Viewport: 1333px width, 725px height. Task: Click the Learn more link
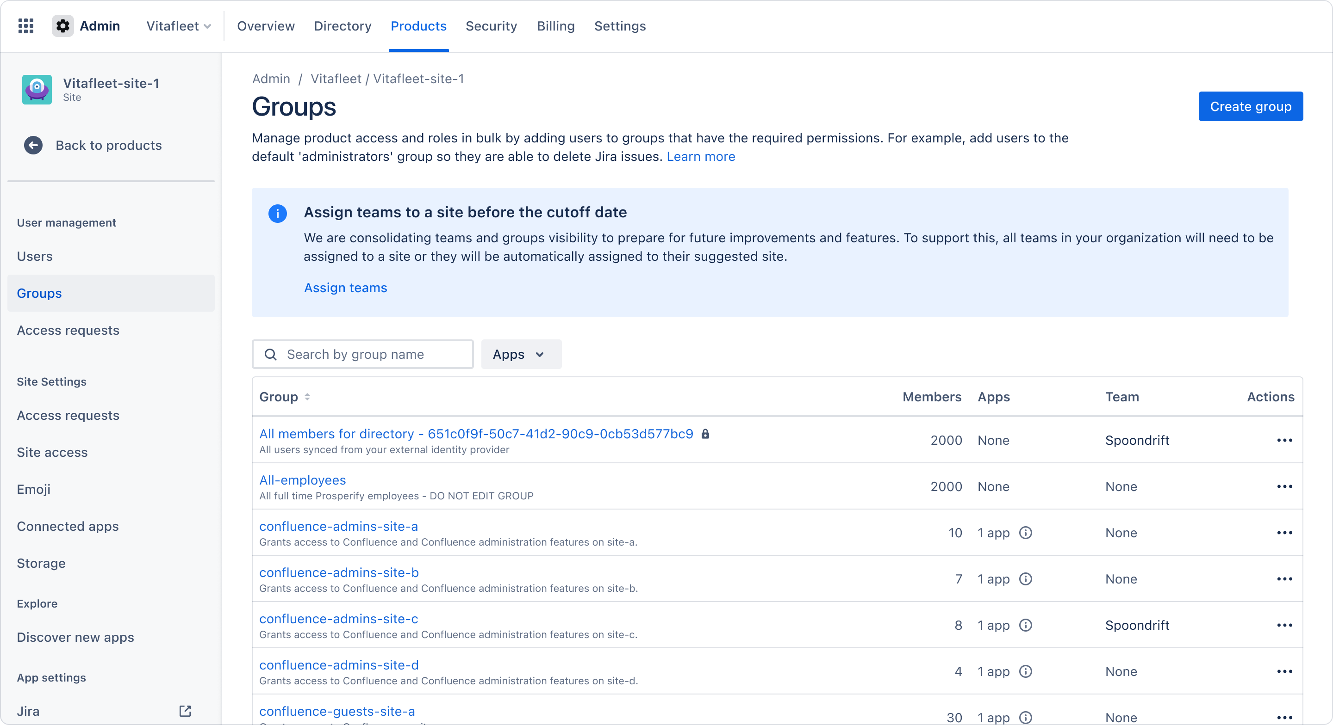click(701, 156)
